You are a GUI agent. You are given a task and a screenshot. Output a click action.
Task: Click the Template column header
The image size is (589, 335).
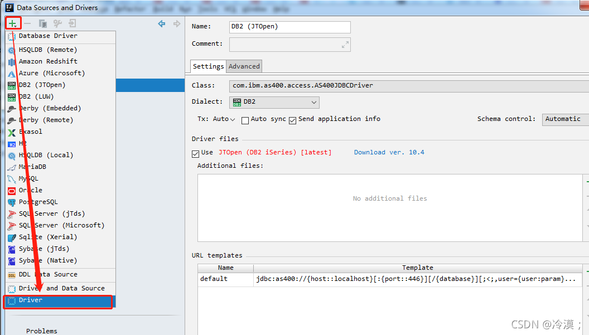pyautogui.click(x=418, y=268)
